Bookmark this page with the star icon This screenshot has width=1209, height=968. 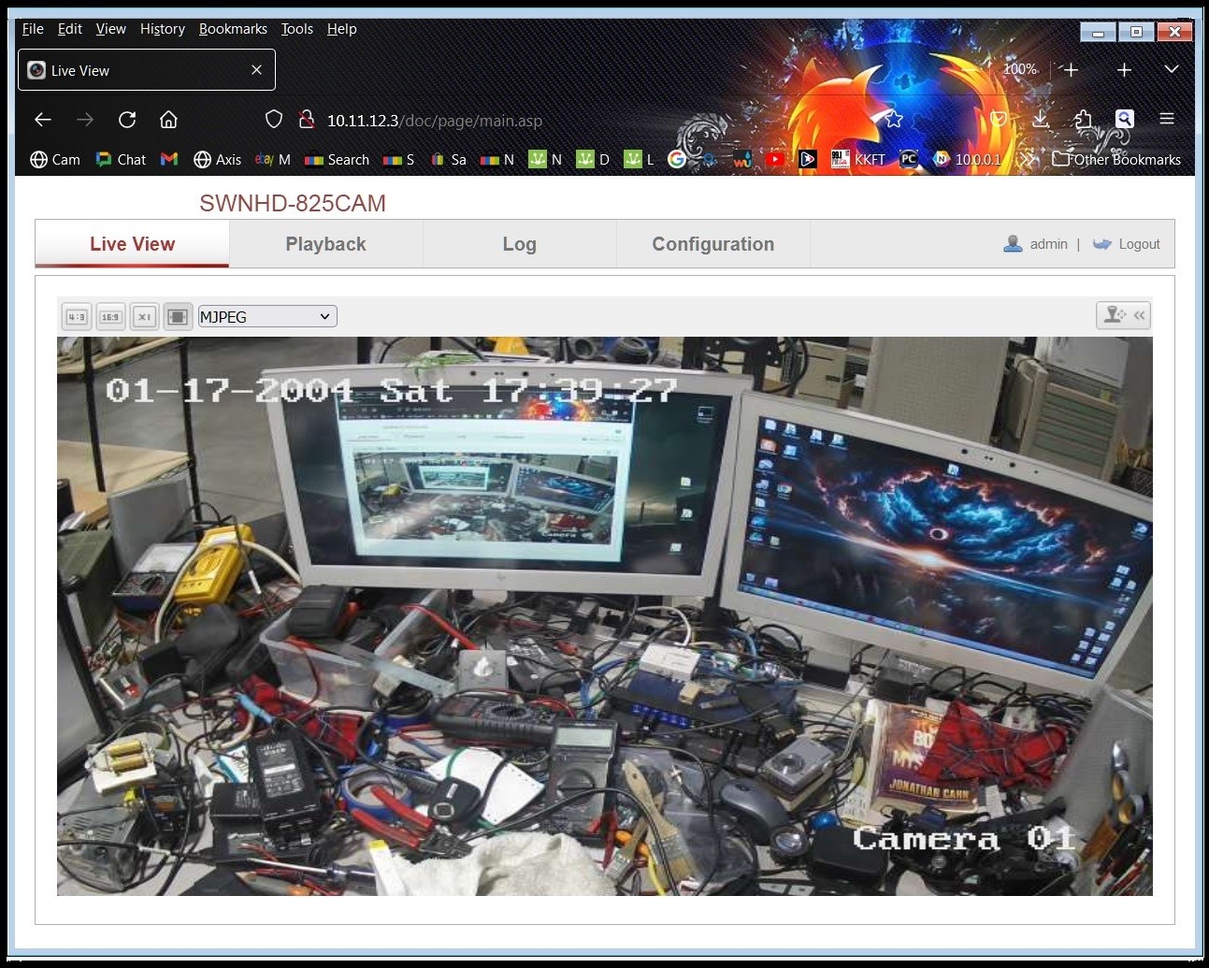893,119
